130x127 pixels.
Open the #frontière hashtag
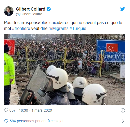(21, 29)
